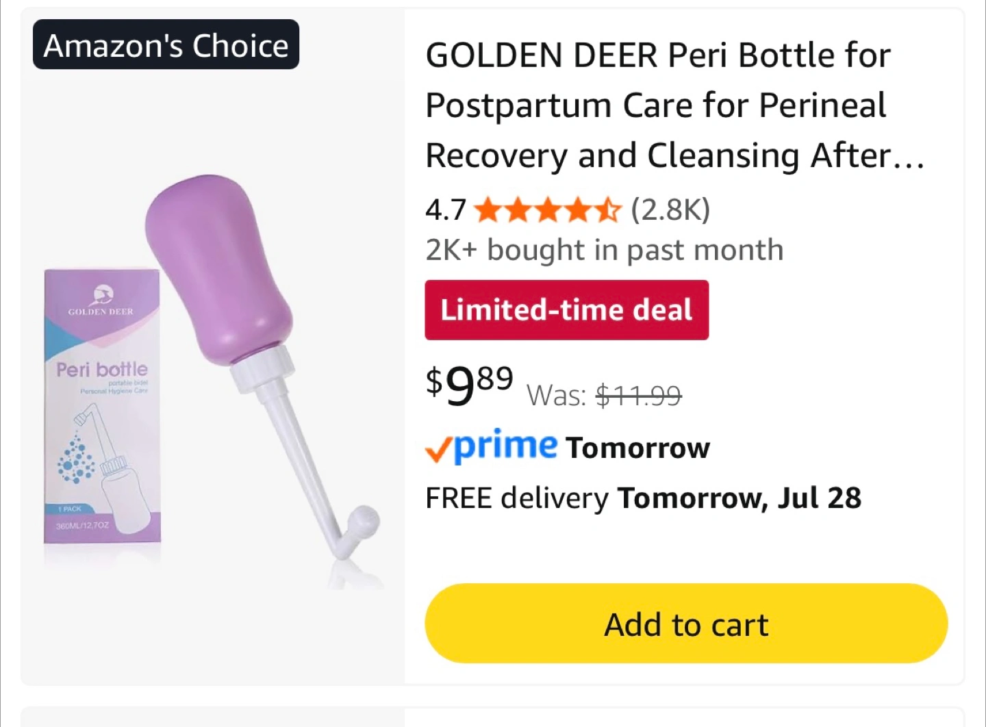The width and height of the screenshot is (986, 727).
Task: Click the FREE delivery Tomorrow, Jul 28 text
Action: [643, 498]
